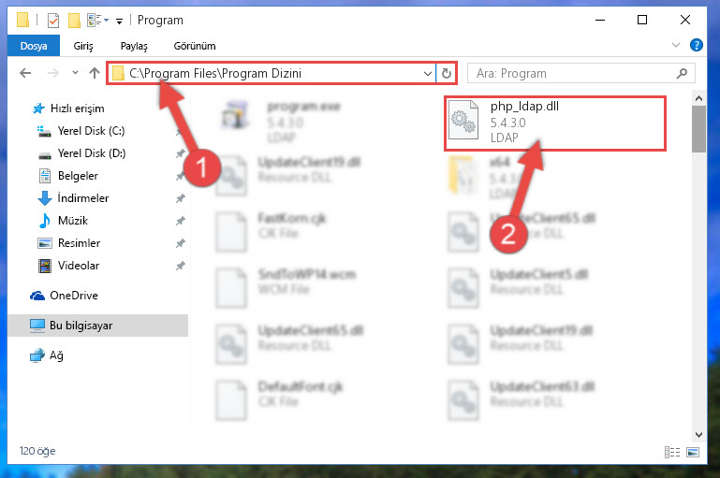This screenshot has height=478, width=720.
Task: Switch to large thumbnails view icon
Action: [x=693, y=453]
